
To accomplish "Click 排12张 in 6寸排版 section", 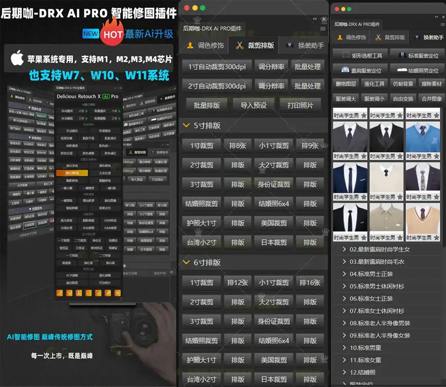I will (x=238, y=283).
